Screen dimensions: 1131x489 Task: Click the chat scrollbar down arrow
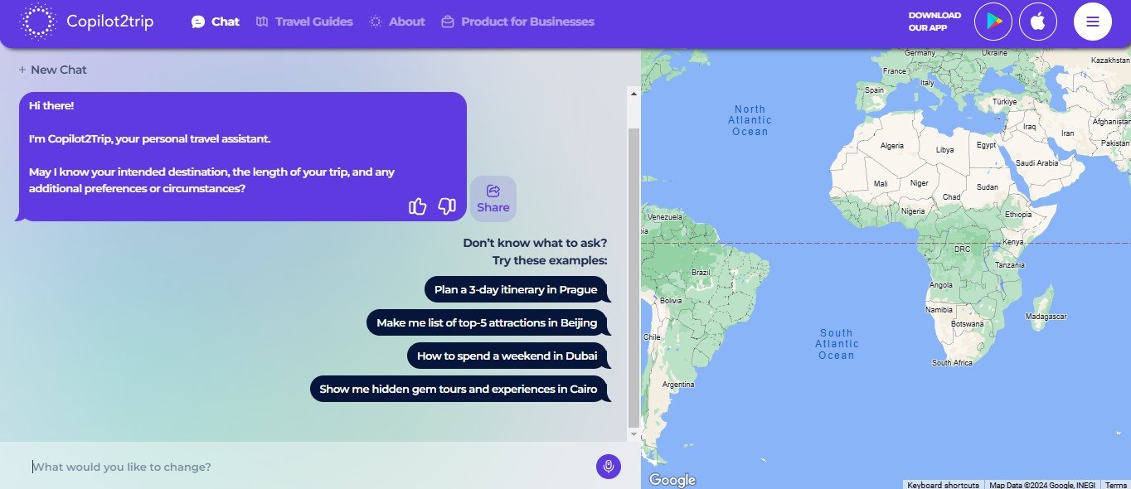pos(634,433)
